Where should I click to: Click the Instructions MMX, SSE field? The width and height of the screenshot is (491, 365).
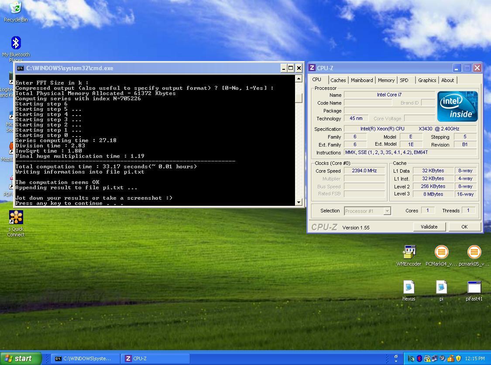tap(410, 152)
